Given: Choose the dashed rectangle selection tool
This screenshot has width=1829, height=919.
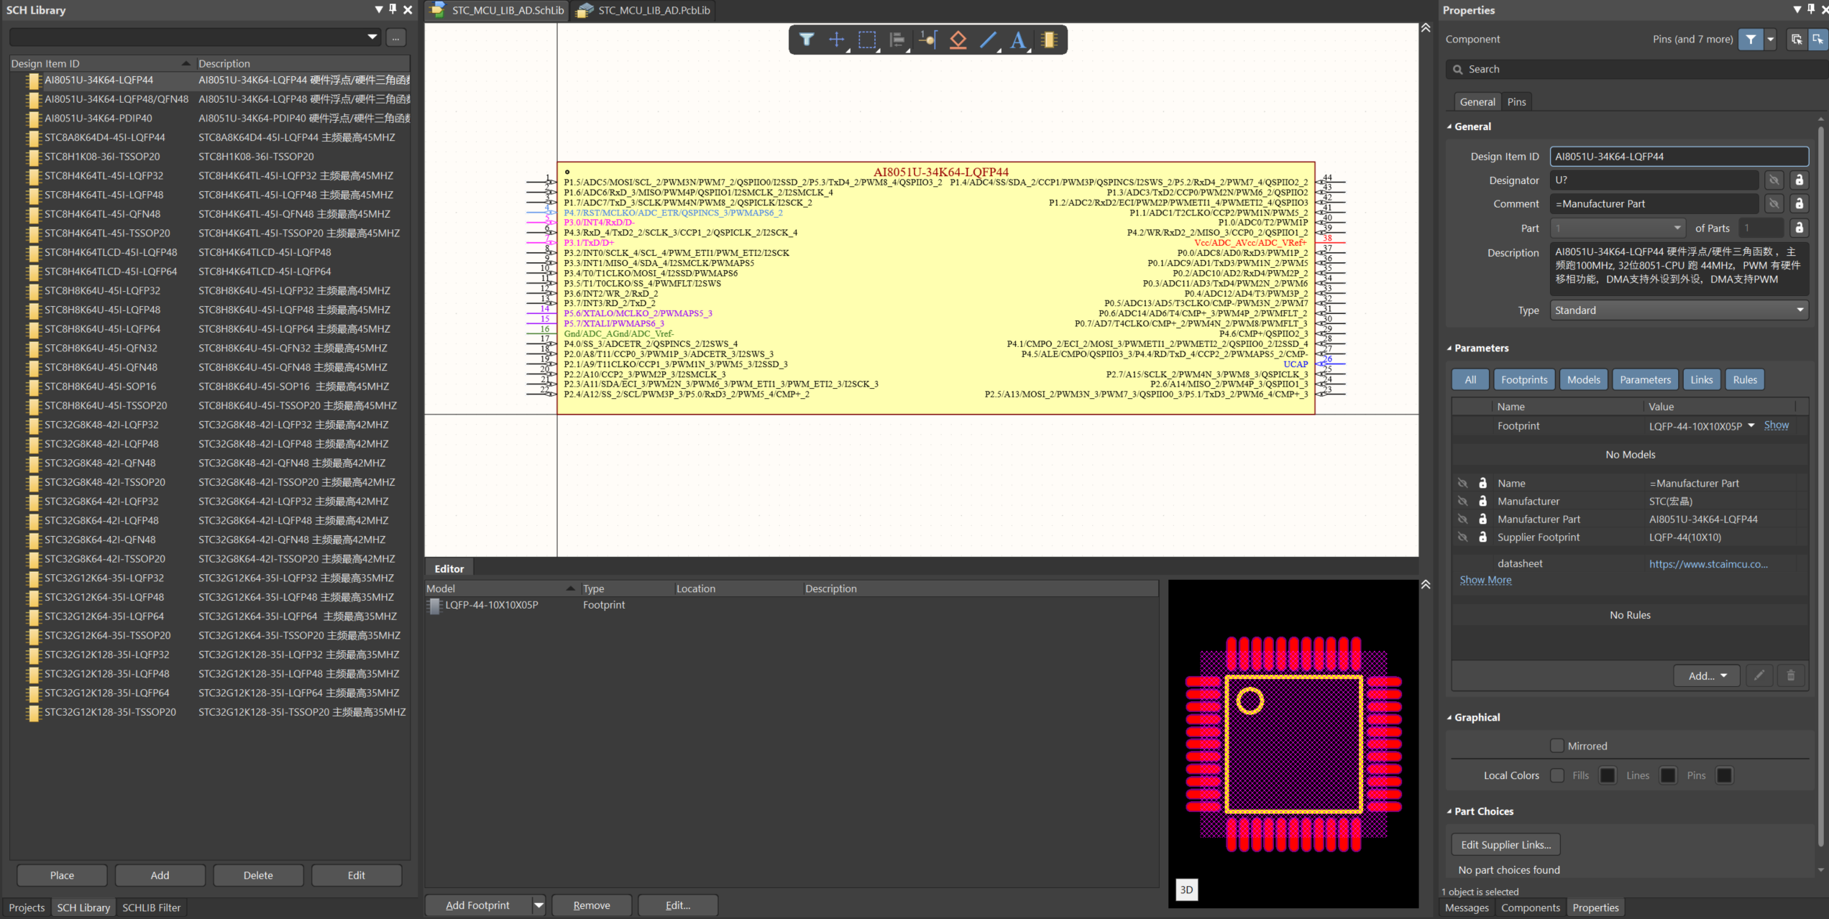Looking at the screenshot, I should point(867,40).
